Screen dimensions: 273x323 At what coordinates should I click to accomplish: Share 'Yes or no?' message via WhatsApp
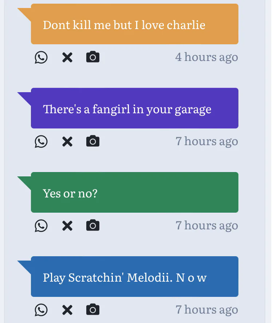[x=41, y=226]
